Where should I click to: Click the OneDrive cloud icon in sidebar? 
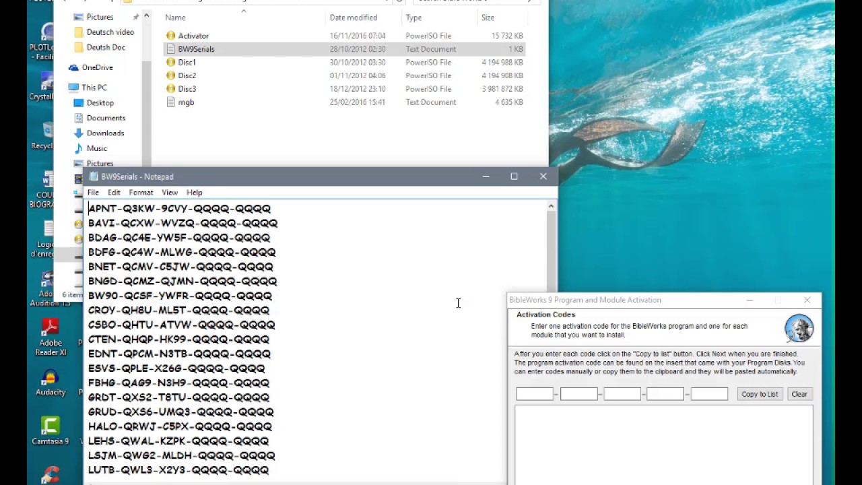[x=74, y=67]
